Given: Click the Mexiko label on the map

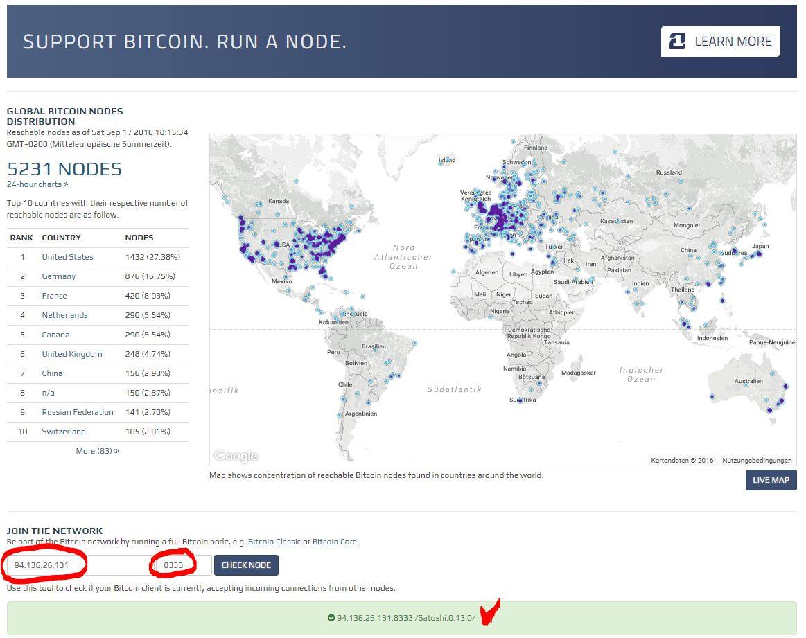Looking at the screenshot, I should click(x=281, y=281).
